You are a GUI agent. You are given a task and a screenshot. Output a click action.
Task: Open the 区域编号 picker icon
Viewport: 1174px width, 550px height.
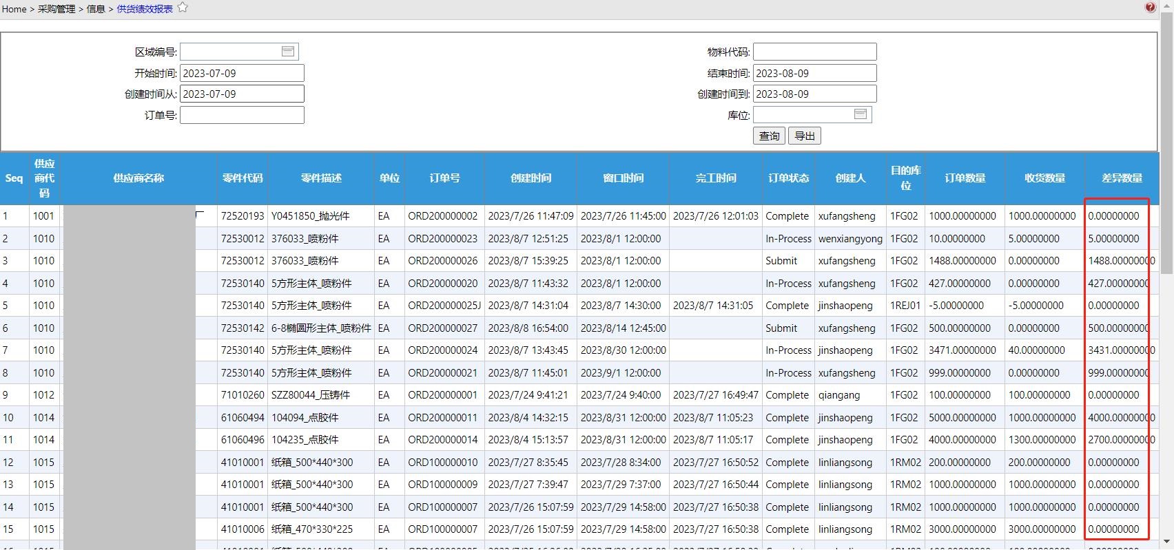(x=288, y=52)
